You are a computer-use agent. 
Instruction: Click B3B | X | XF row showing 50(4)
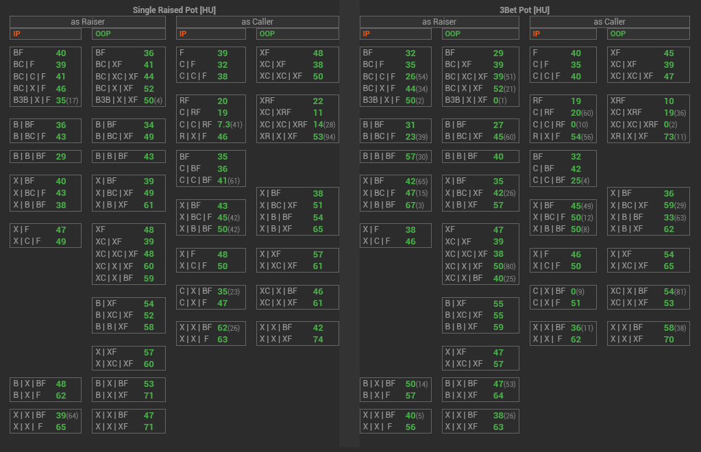[128, 100]
